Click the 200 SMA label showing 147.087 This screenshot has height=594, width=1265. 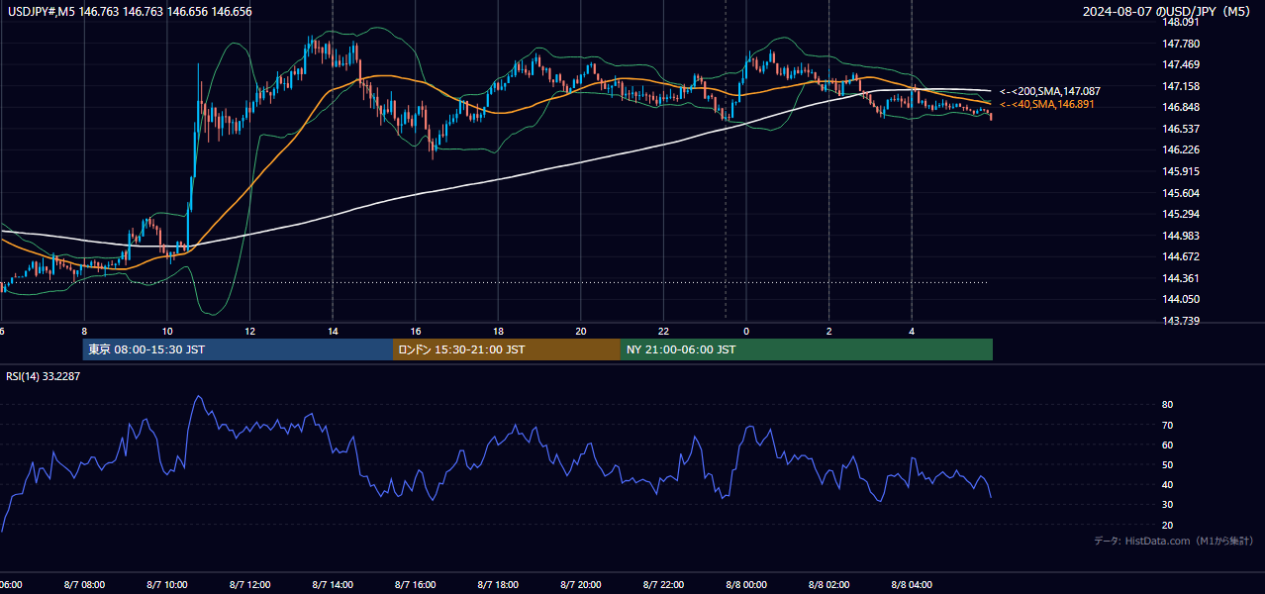1049,91
